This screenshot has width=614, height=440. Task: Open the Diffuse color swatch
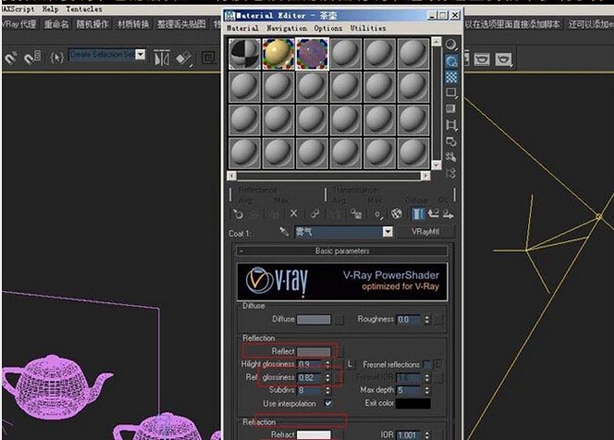click(314, 319)
